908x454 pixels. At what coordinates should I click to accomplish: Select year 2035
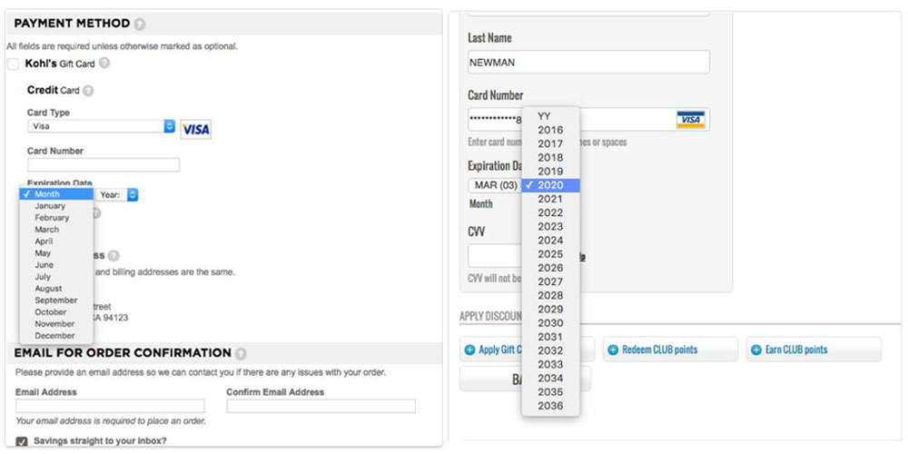[550, 392]
